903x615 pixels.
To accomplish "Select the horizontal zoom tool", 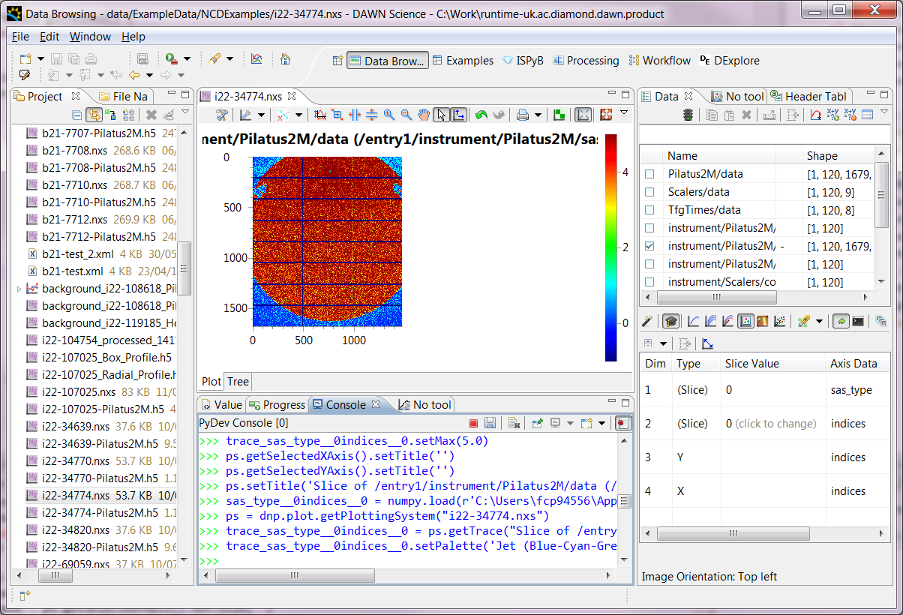I will (x=355, y=115).
